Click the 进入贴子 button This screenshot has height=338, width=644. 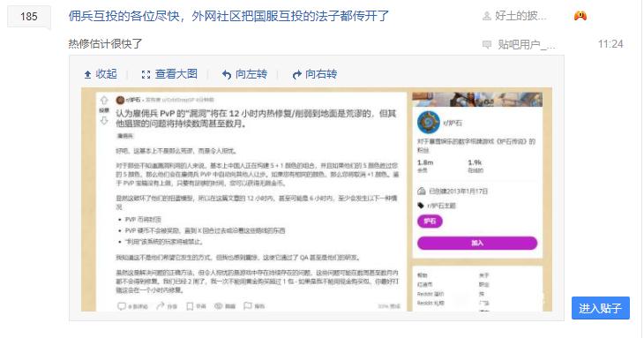[601, 308]
